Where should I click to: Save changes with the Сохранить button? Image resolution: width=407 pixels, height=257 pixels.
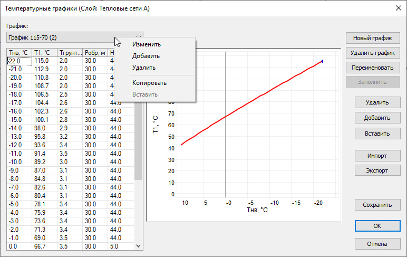[377, 205]
